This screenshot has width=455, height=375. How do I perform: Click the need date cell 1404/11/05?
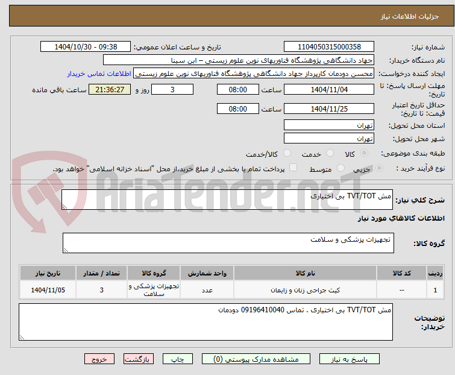[x=48, y=290]
